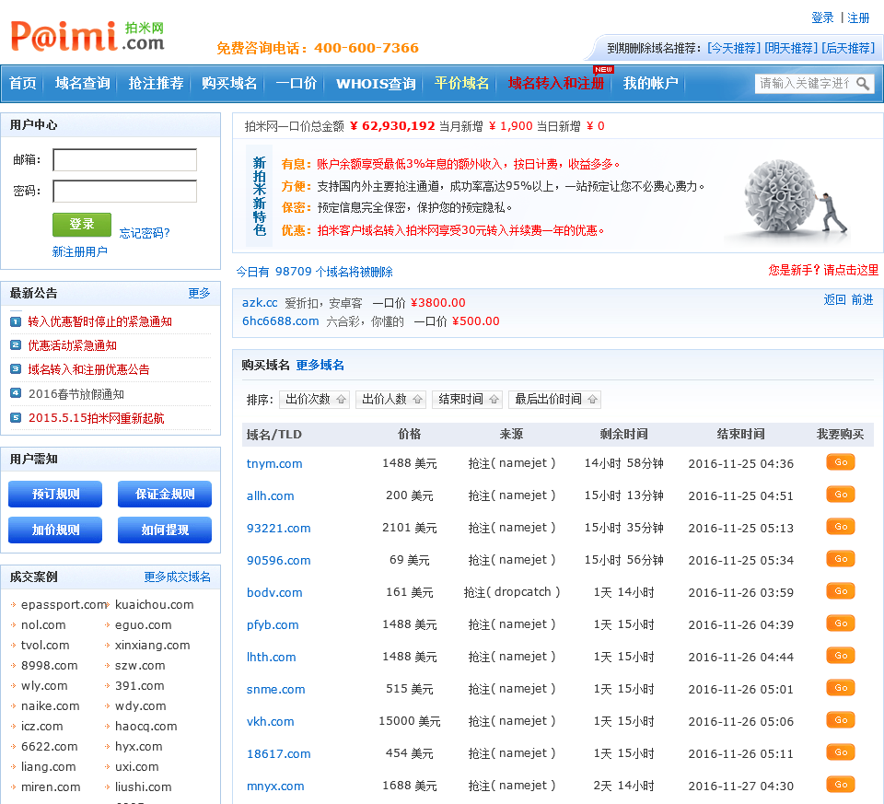Expand 更多成交域名 list

pos(177,577)
